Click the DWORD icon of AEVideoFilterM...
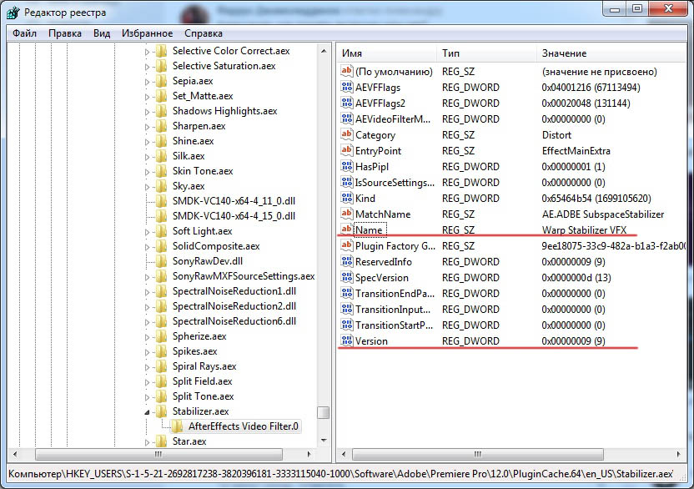The image size is (694, 489). point(346,118)
